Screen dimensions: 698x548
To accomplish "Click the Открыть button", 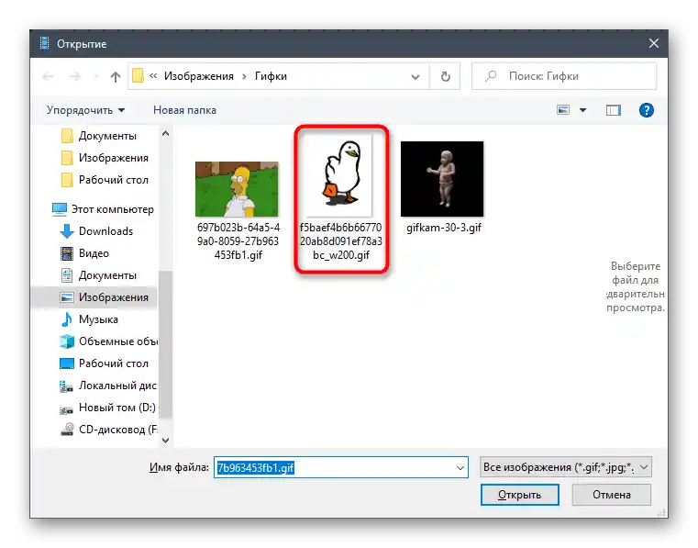I will click(x=519, y=495).
